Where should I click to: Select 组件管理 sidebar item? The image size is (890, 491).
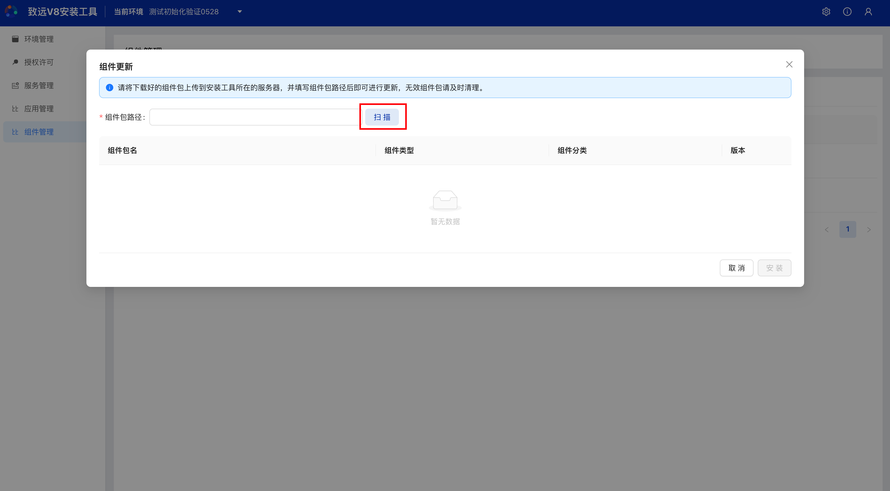(x=39, y=132)
